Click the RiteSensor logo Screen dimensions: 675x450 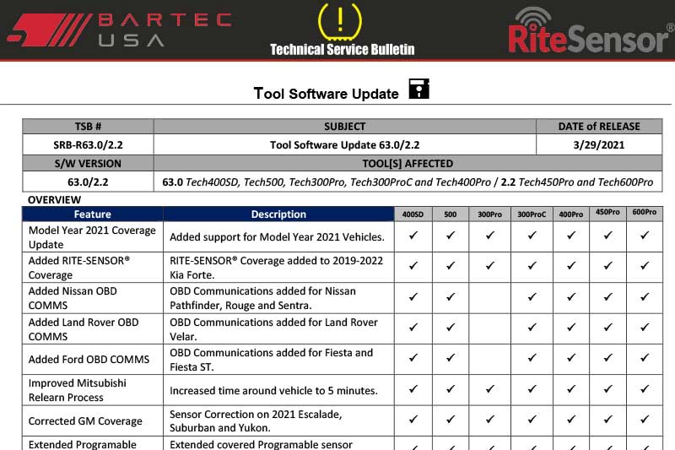pos(591,30)
